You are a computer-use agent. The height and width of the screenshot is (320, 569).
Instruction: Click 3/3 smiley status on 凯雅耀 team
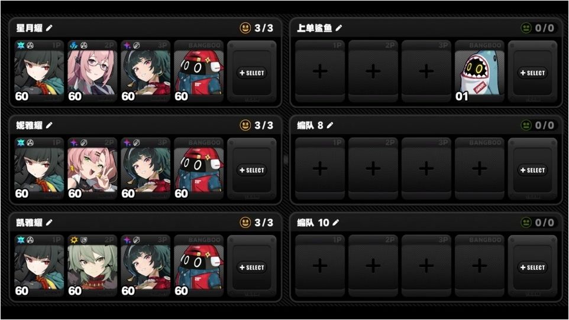pos(257,223)
